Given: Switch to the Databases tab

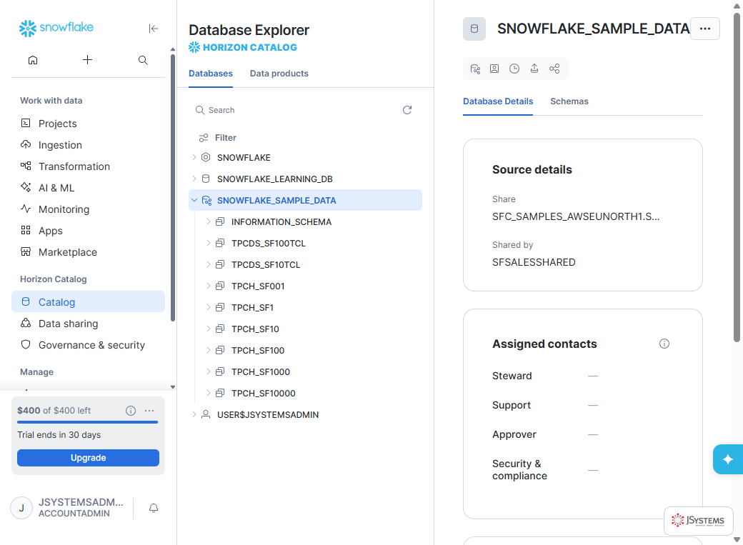Looking at the screenshot, I should pos(210,74).
